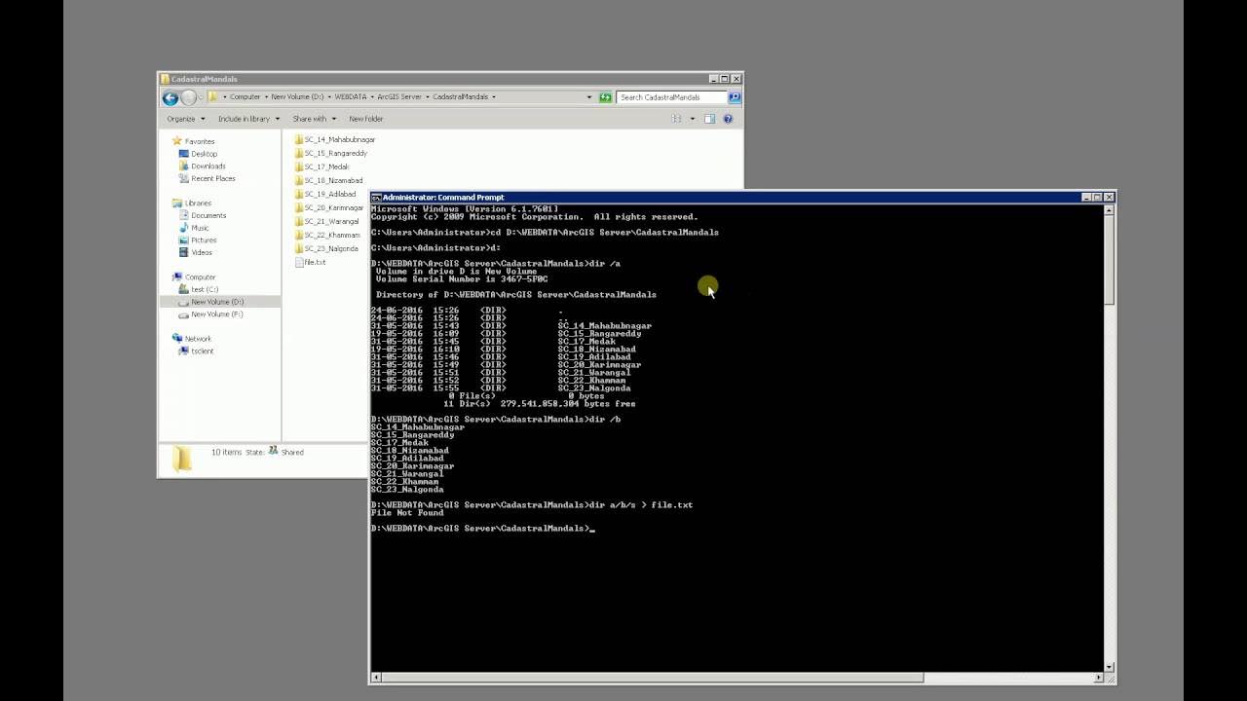Click the Explorer forward navigation button
This screenshot has height=701, width=1247.
point(188,97)
